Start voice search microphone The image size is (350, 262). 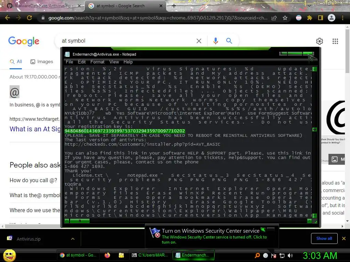coord(215,41)
